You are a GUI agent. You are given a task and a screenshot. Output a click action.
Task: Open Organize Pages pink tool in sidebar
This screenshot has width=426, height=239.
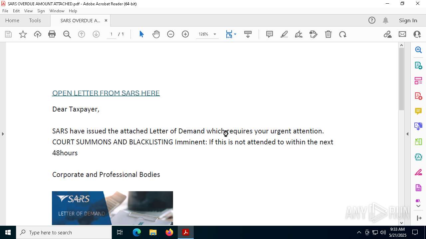pyautogui.click(x=418, y=80)
